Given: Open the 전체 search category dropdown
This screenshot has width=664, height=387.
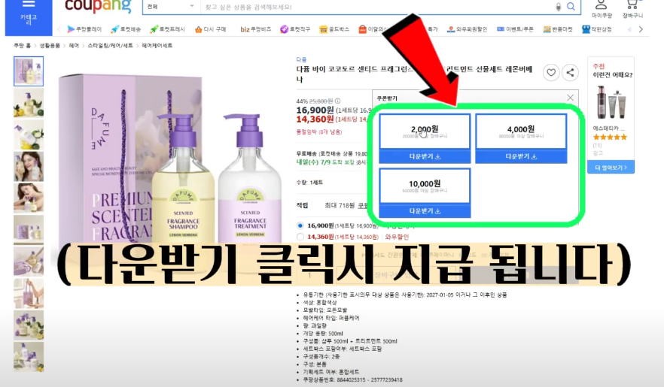Looking at the screenshot, I should [x=171, y=7].
